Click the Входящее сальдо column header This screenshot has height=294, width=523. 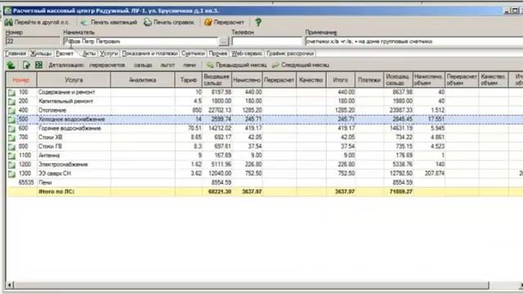pos(217,80)
